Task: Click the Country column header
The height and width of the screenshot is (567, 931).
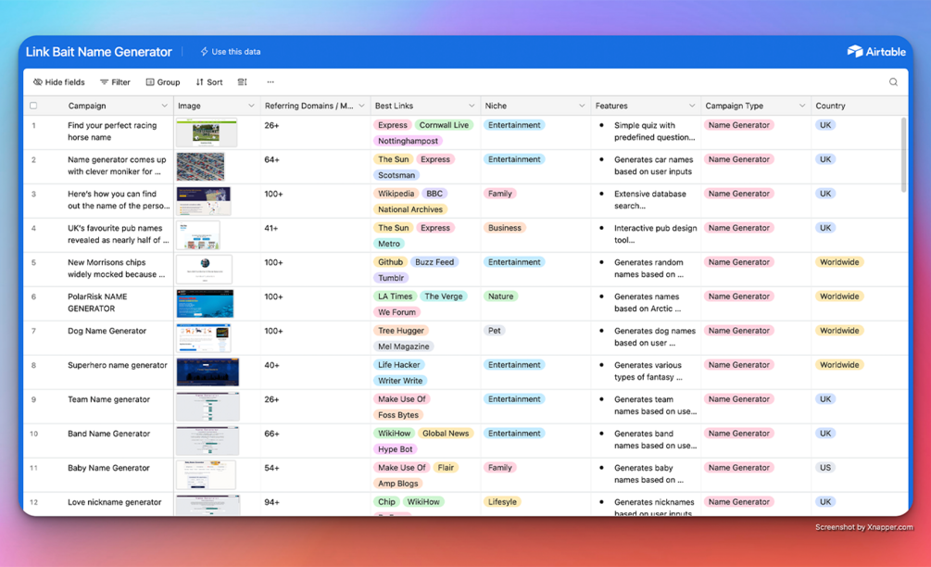Action: 859,106
